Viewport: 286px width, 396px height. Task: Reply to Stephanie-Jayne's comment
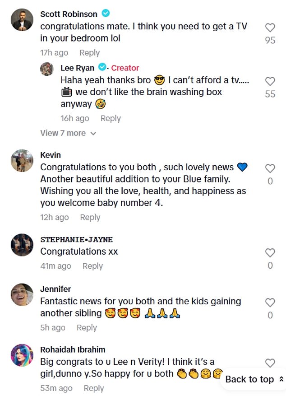[x=92, y=266]
